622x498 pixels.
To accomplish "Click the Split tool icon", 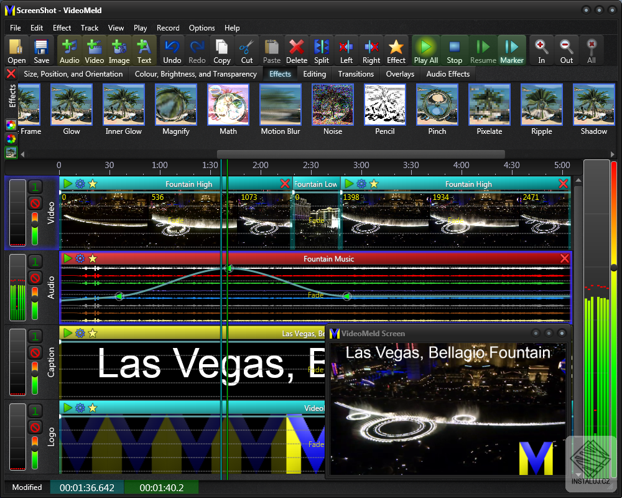I will click(x=322, y=50).
